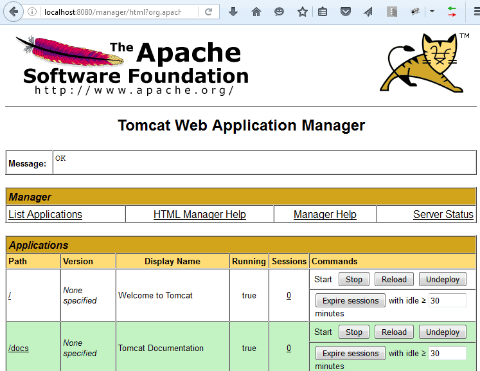
Task: Open the List Applications link
Action: click(45, 215)
